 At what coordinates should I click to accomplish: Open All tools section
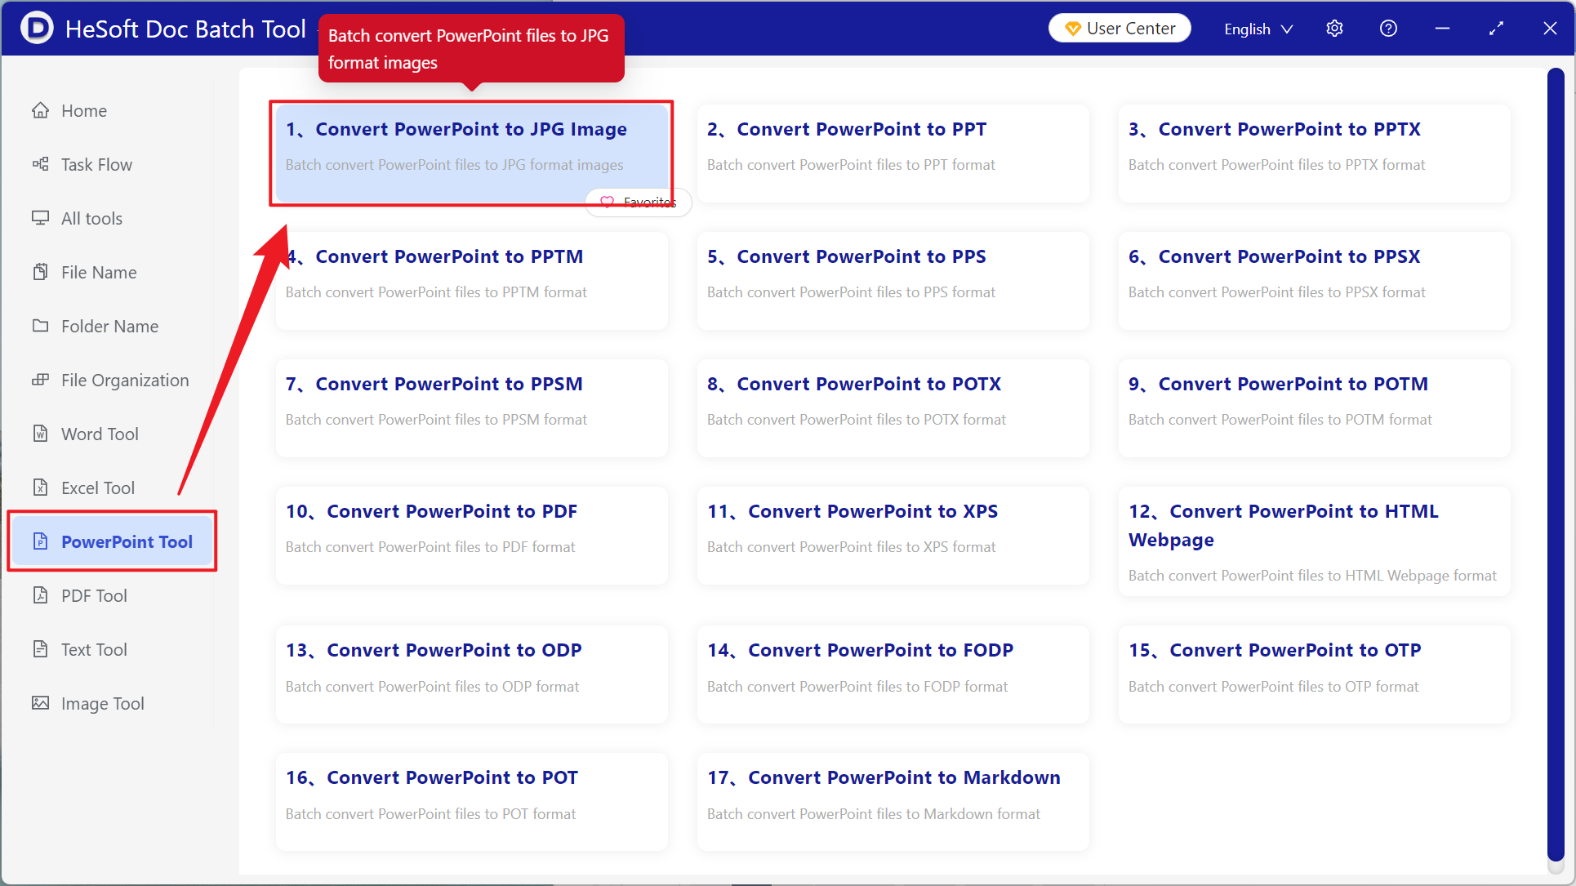tap(111, 218)
